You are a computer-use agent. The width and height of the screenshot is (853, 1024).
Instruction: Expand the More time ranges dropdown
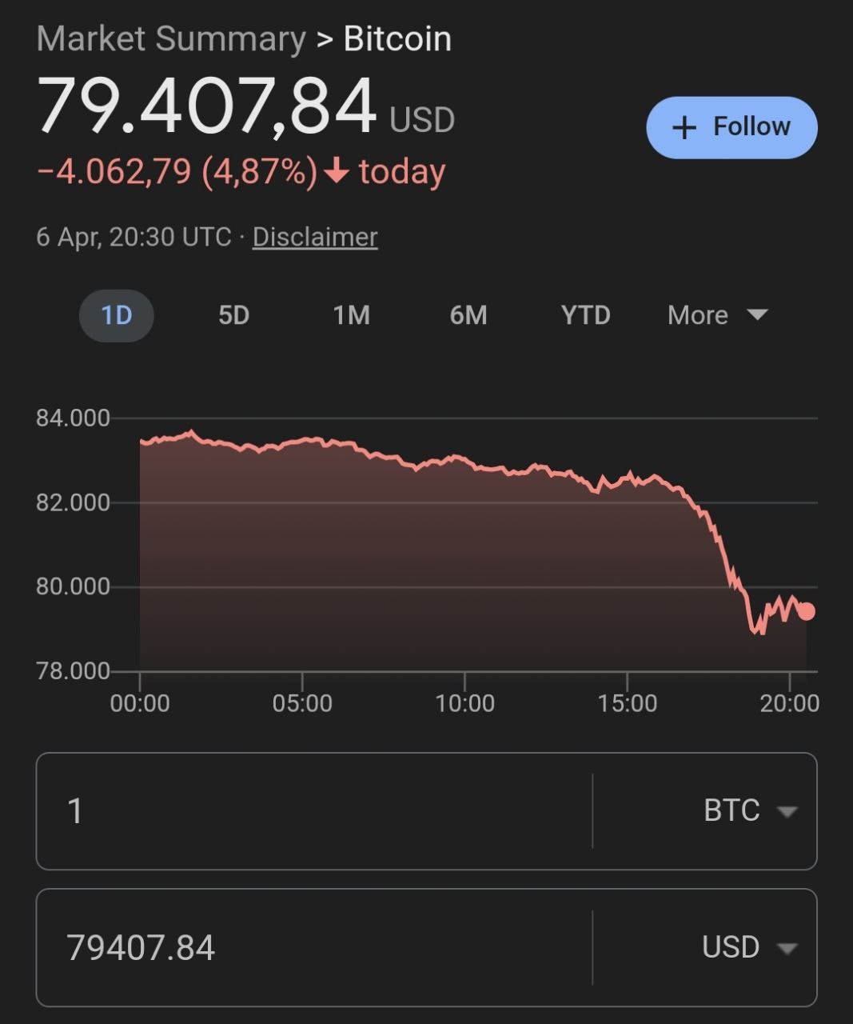[717, 315]
